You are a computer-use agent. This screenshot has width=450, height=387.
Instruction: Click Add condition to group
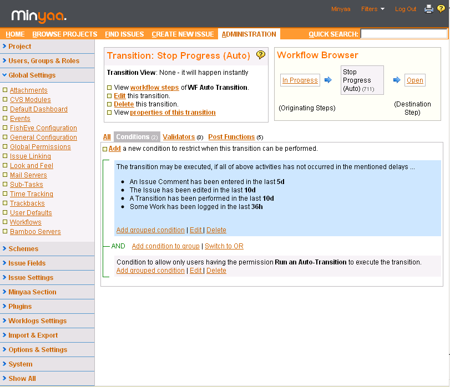(x=165, y=246)
